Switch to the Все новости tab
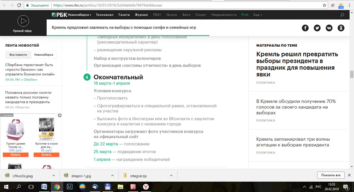 tap(18, 55)
